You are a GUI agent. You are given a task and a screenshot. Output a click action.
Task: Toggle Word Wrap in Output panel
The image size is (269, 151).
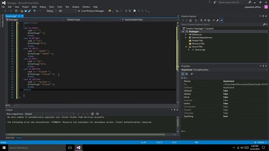coord(97,114)
